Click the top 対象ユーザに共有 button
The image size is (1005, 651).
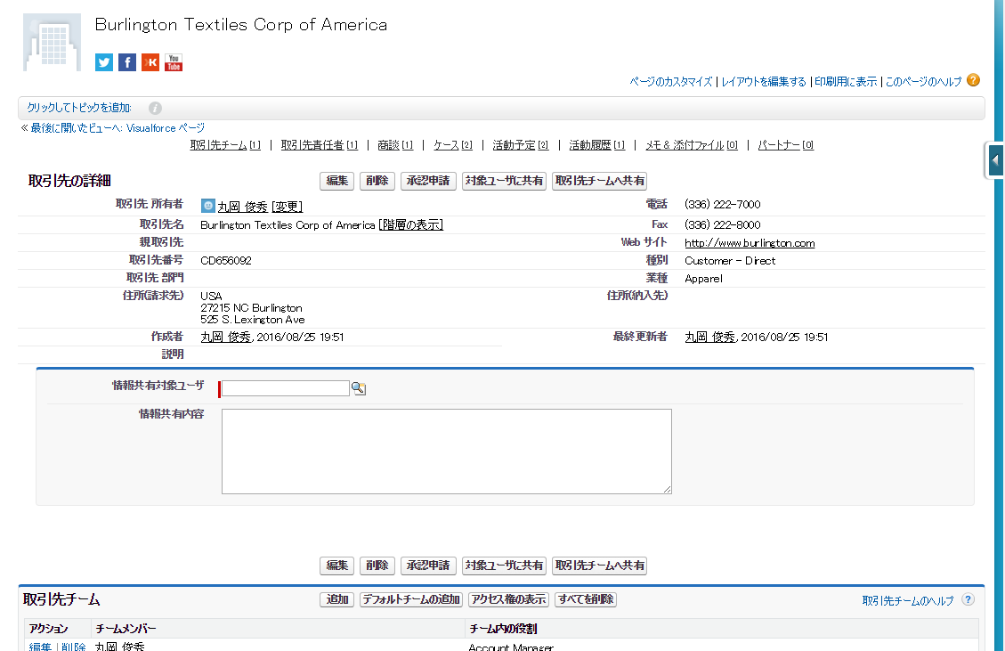504,181
